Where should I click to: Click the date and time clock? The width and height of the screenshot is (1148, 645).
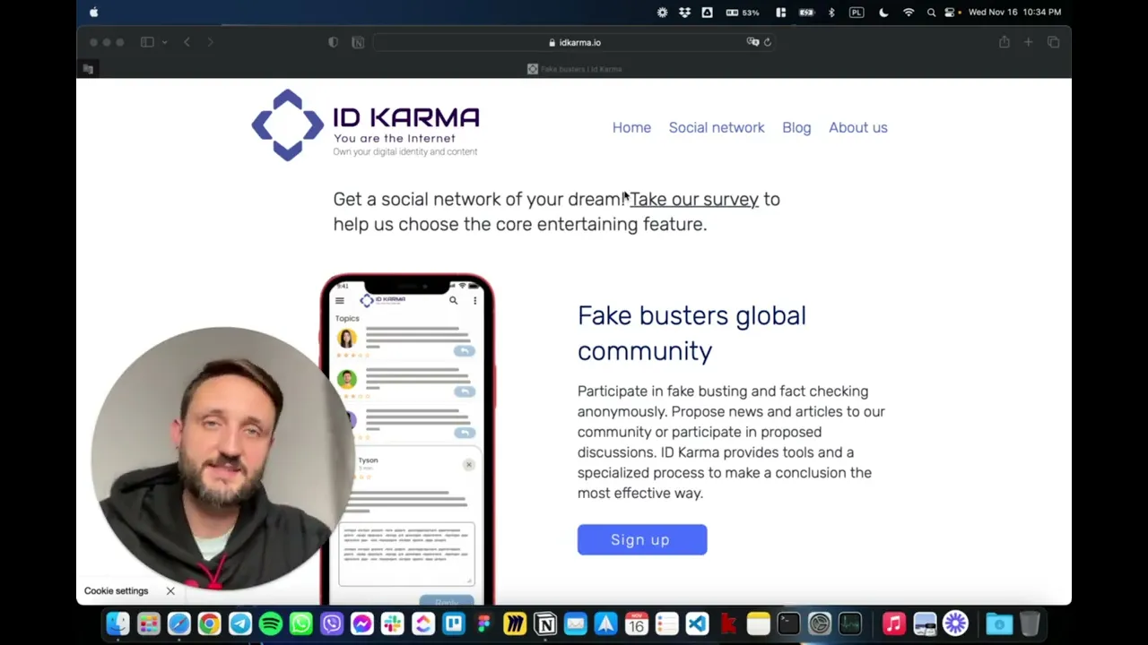(x=1015, y=12)
